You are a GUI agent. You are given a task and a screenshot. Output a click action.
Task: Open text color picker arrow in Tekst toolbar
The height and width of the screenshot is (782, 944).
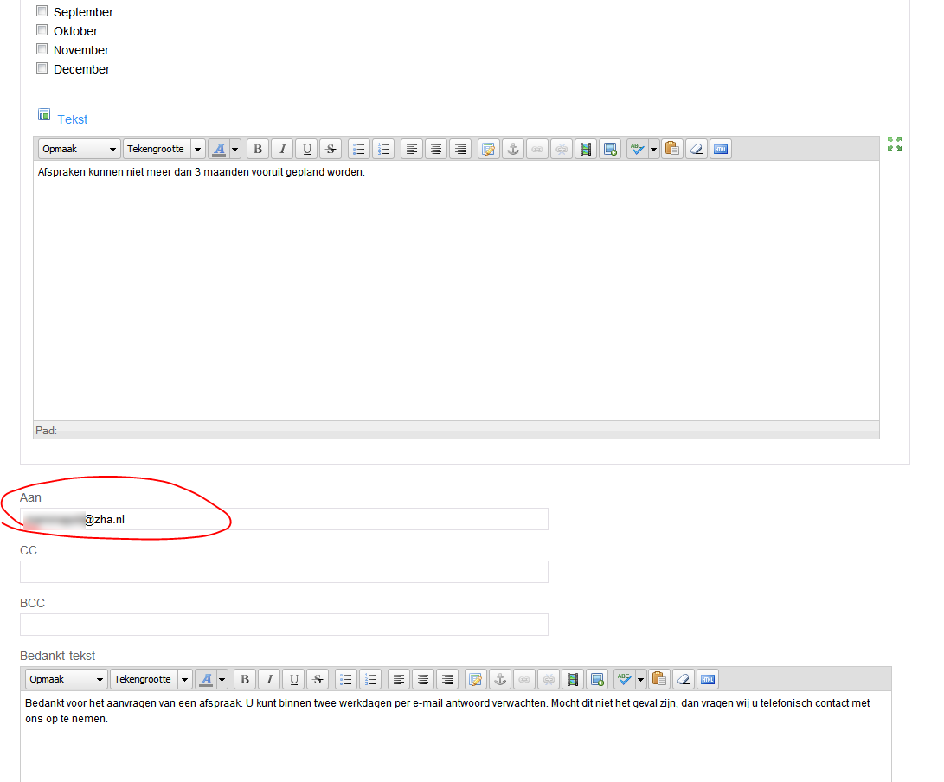click(x=234, y=150)
